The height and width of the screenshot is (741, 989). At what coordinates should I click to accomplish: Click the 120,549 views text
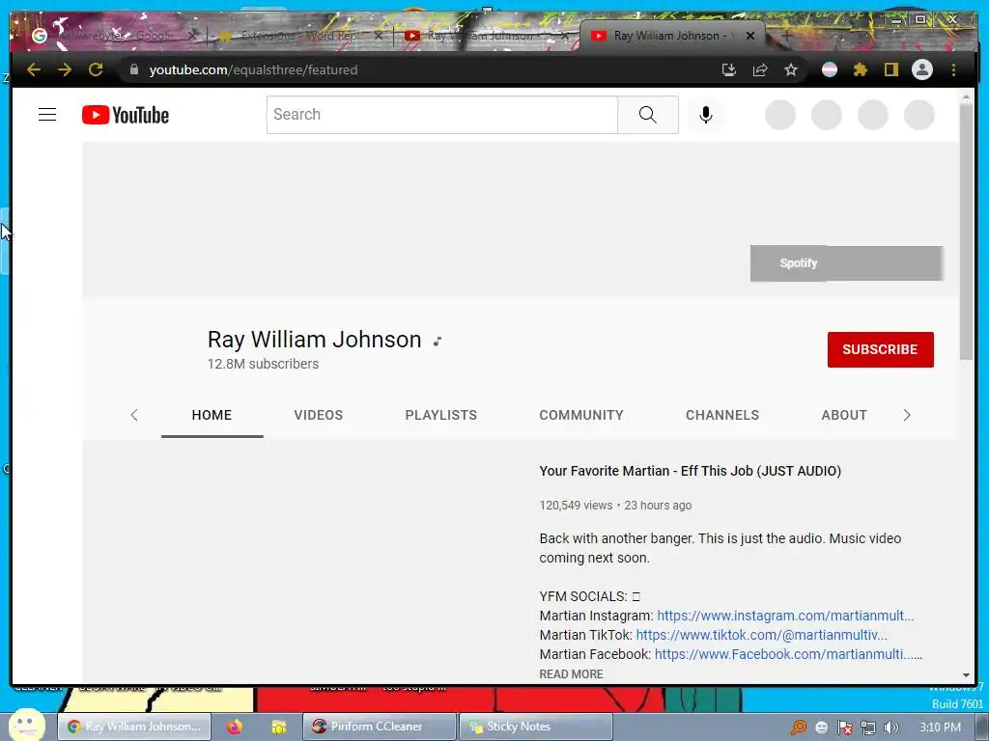576,506
